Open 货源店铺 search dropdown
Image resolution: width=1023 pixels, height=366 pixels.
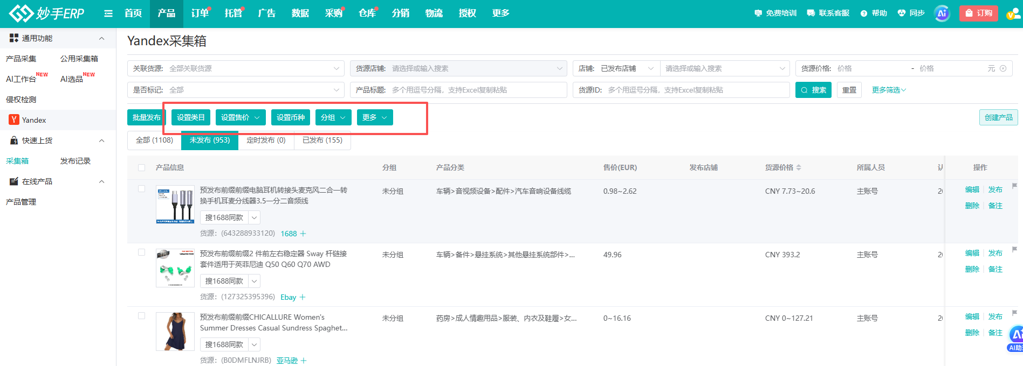click(458, 68)
